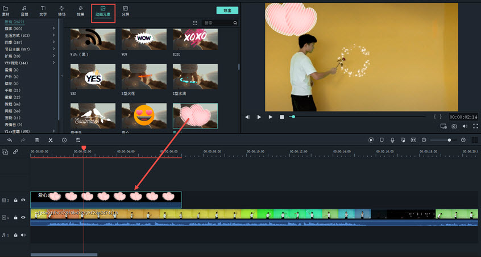The width and height of the screenshot is (481, 257).
Task: Click the timeline zoom slider handle
Action: [x=449, y=140]
